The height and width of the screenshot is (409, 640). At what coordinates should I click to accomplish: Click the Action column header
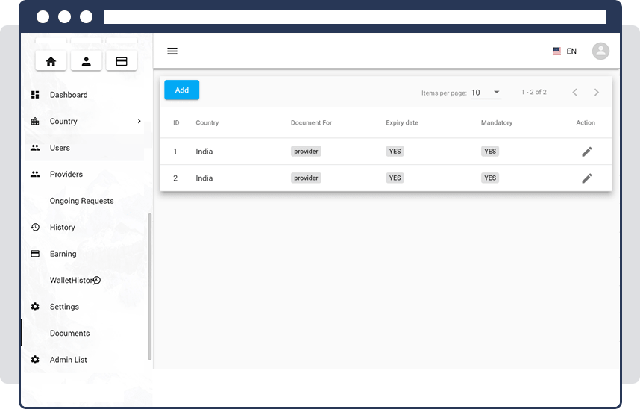(586, 122)
